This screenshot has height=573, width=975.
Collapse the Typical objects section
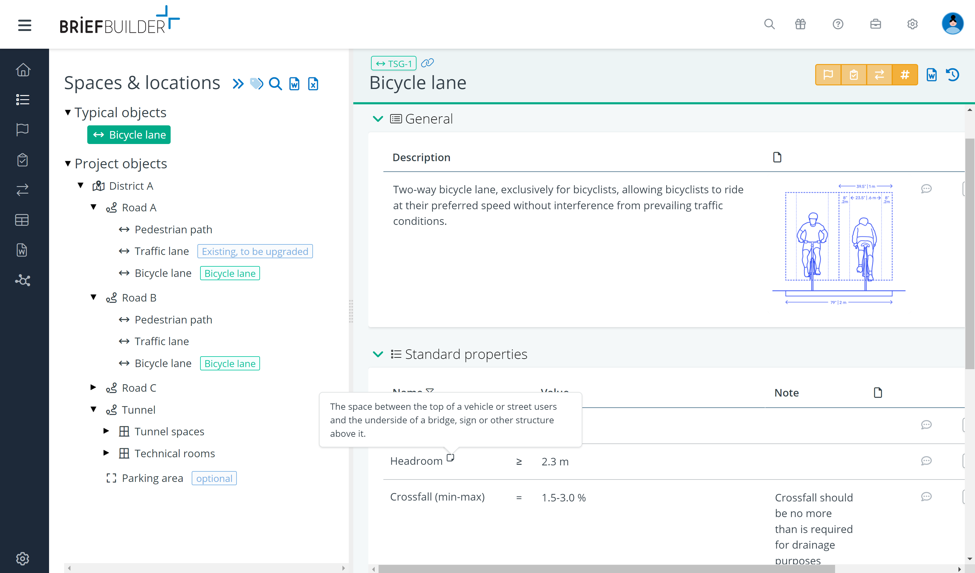click(x=69, y=112)
